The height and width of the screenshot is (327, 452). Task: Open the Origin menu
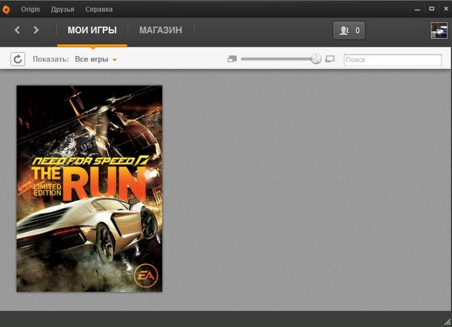31,9
